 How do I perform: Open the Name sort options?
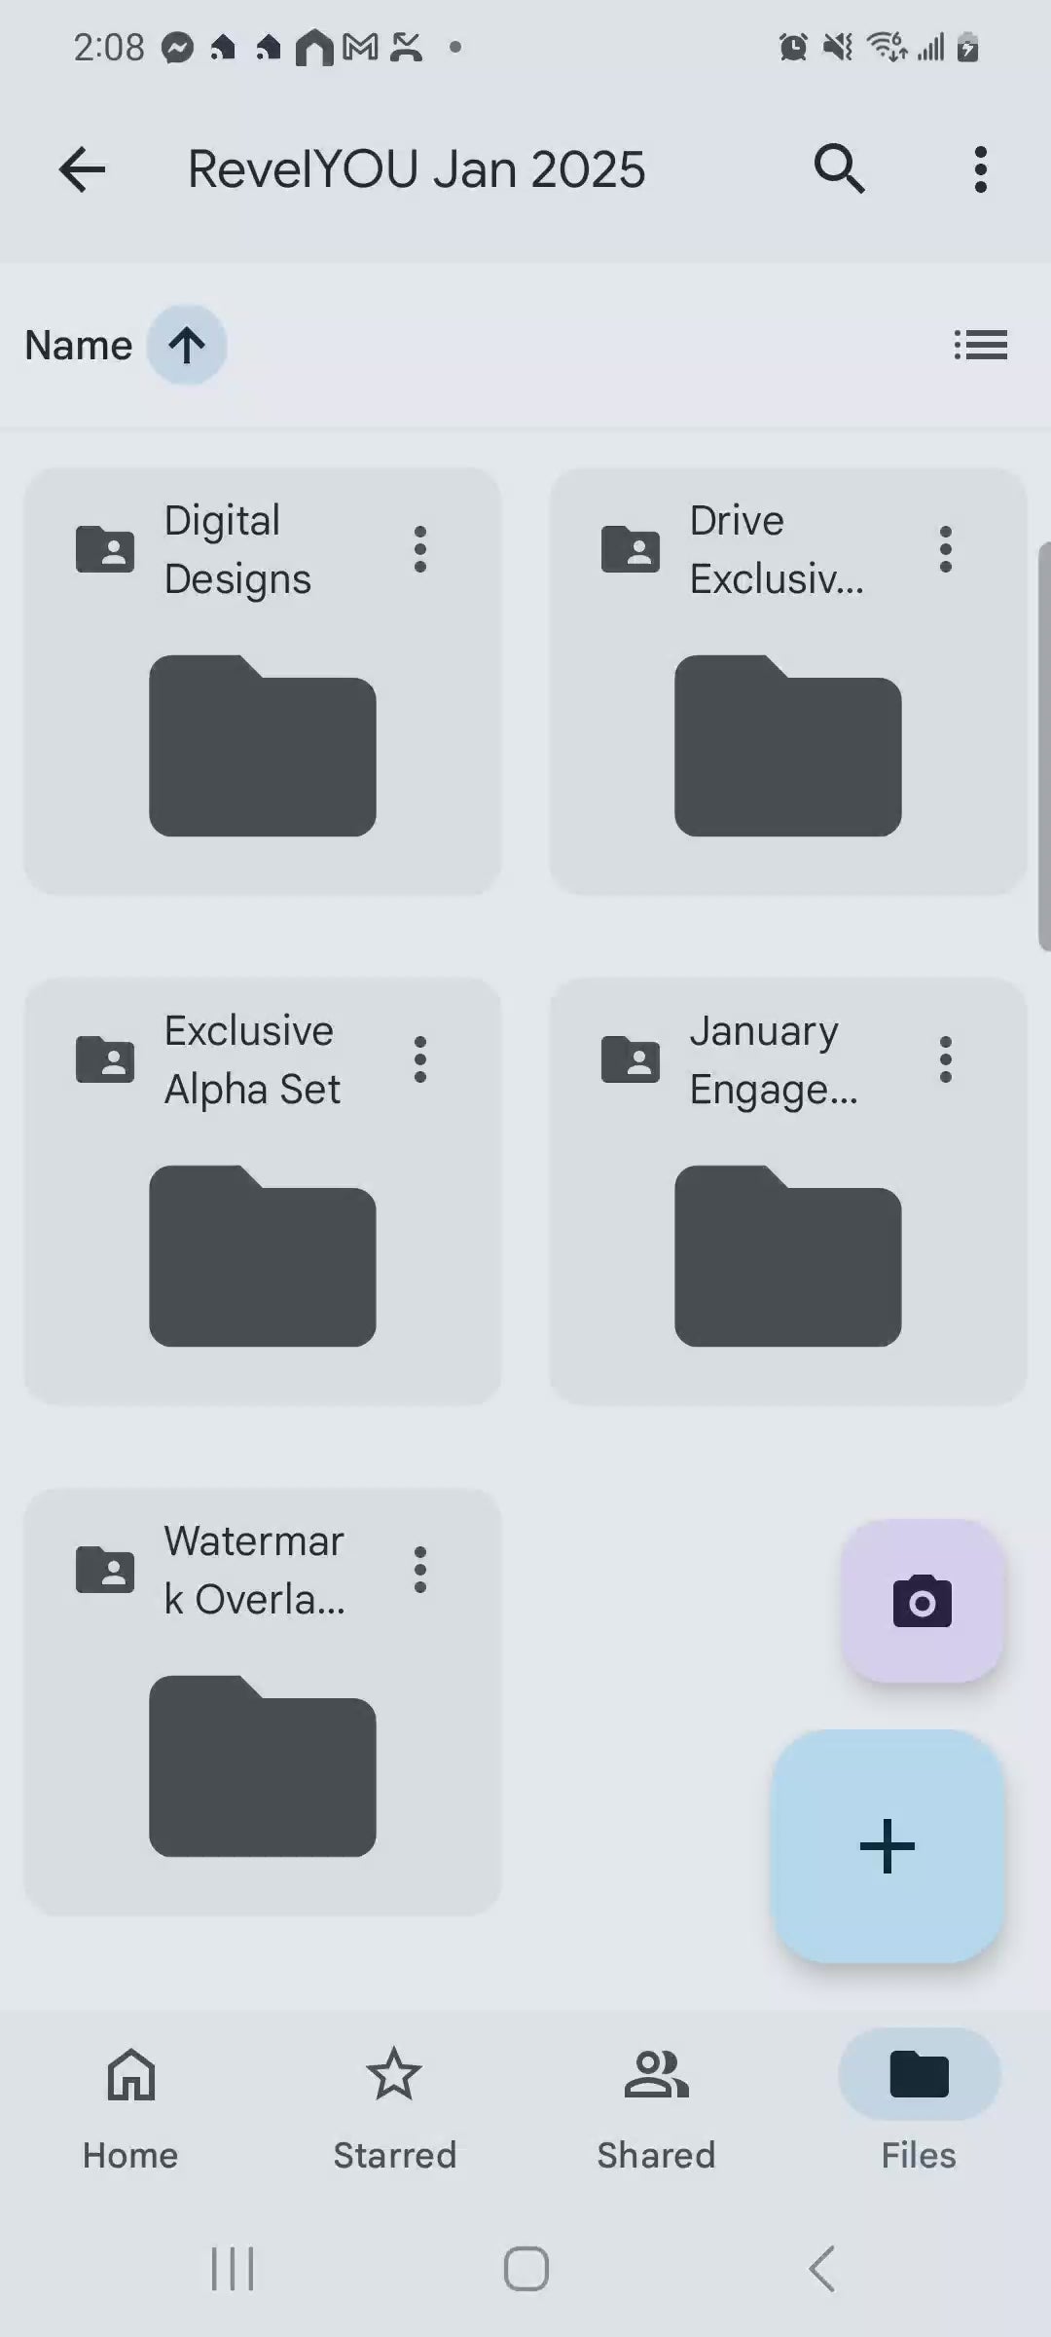(79, 345)
